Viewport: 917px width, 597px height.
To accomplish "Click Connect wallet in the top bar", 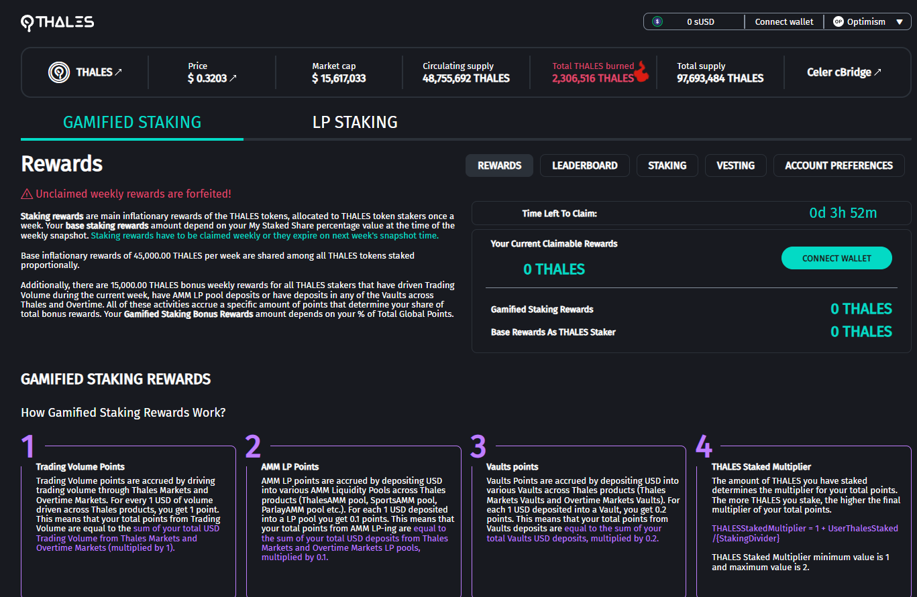I will coord(784,21).
